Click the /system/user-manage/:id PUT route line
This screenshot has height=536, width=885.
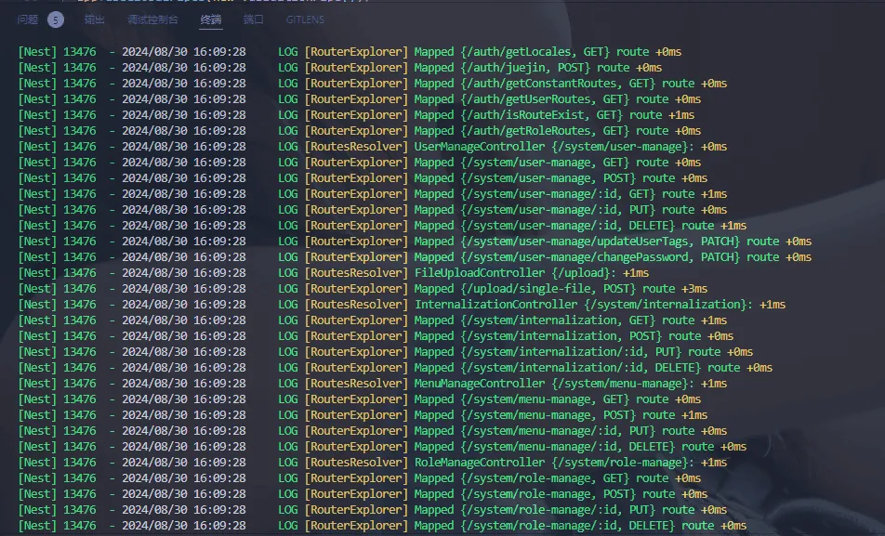[373, 210]
